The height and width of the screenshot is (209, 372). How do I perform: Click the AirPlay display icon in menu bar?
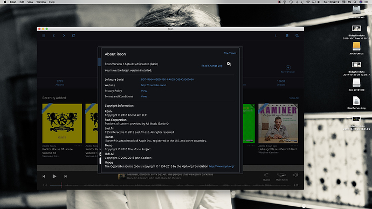pos(314,2)
